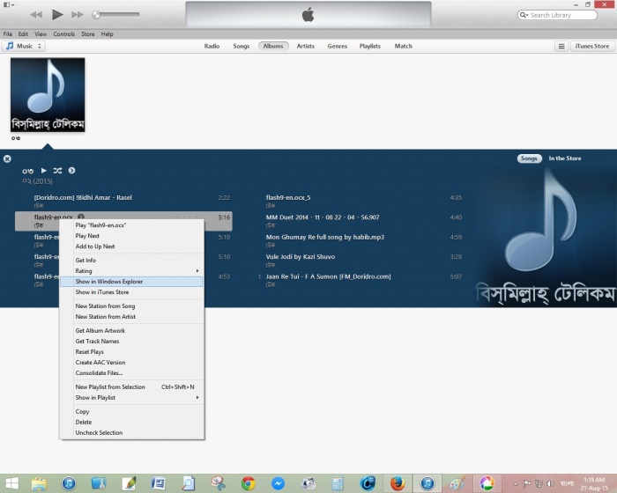Choose Get Track Names

[132, 342]
